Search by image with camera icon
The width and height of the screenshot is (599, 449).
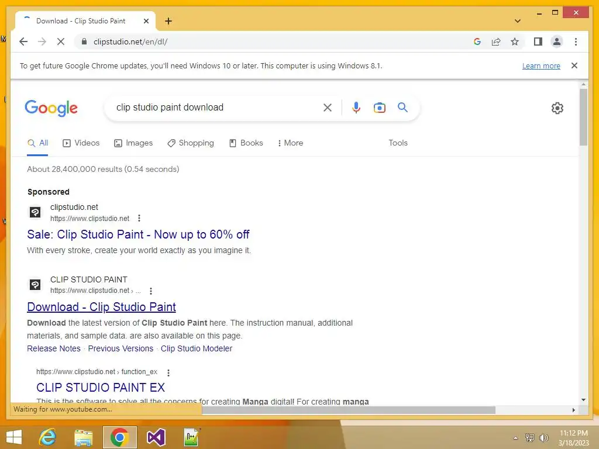pyautogui.click(x=379, y=108)
